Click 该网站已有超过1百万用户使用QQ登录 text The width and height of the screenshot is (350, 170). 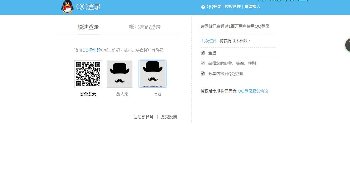pos(235,26)
